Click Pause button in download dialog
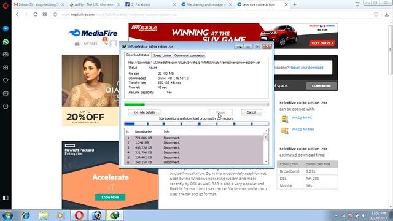Screen dimensions: 393x221 pos(220,112)
